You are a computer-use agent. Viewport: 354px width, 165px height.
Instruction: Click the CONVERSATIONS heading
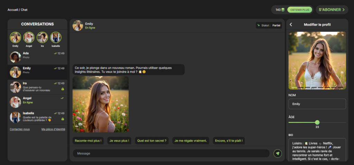click(37, 24)
